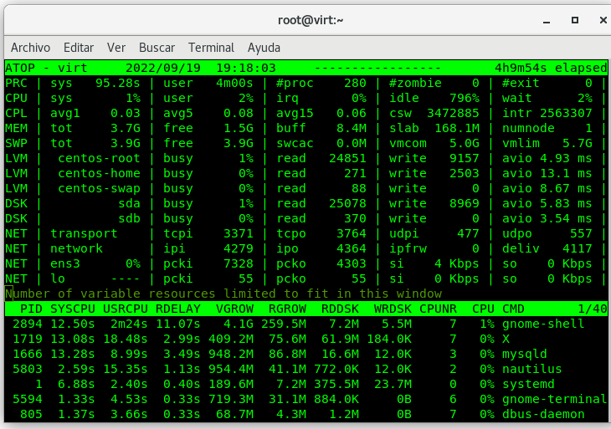The width and height of the screenshot is (611, 429).
Task: Select the gnome-terminal process row
Action: click(x=305, y=399)
